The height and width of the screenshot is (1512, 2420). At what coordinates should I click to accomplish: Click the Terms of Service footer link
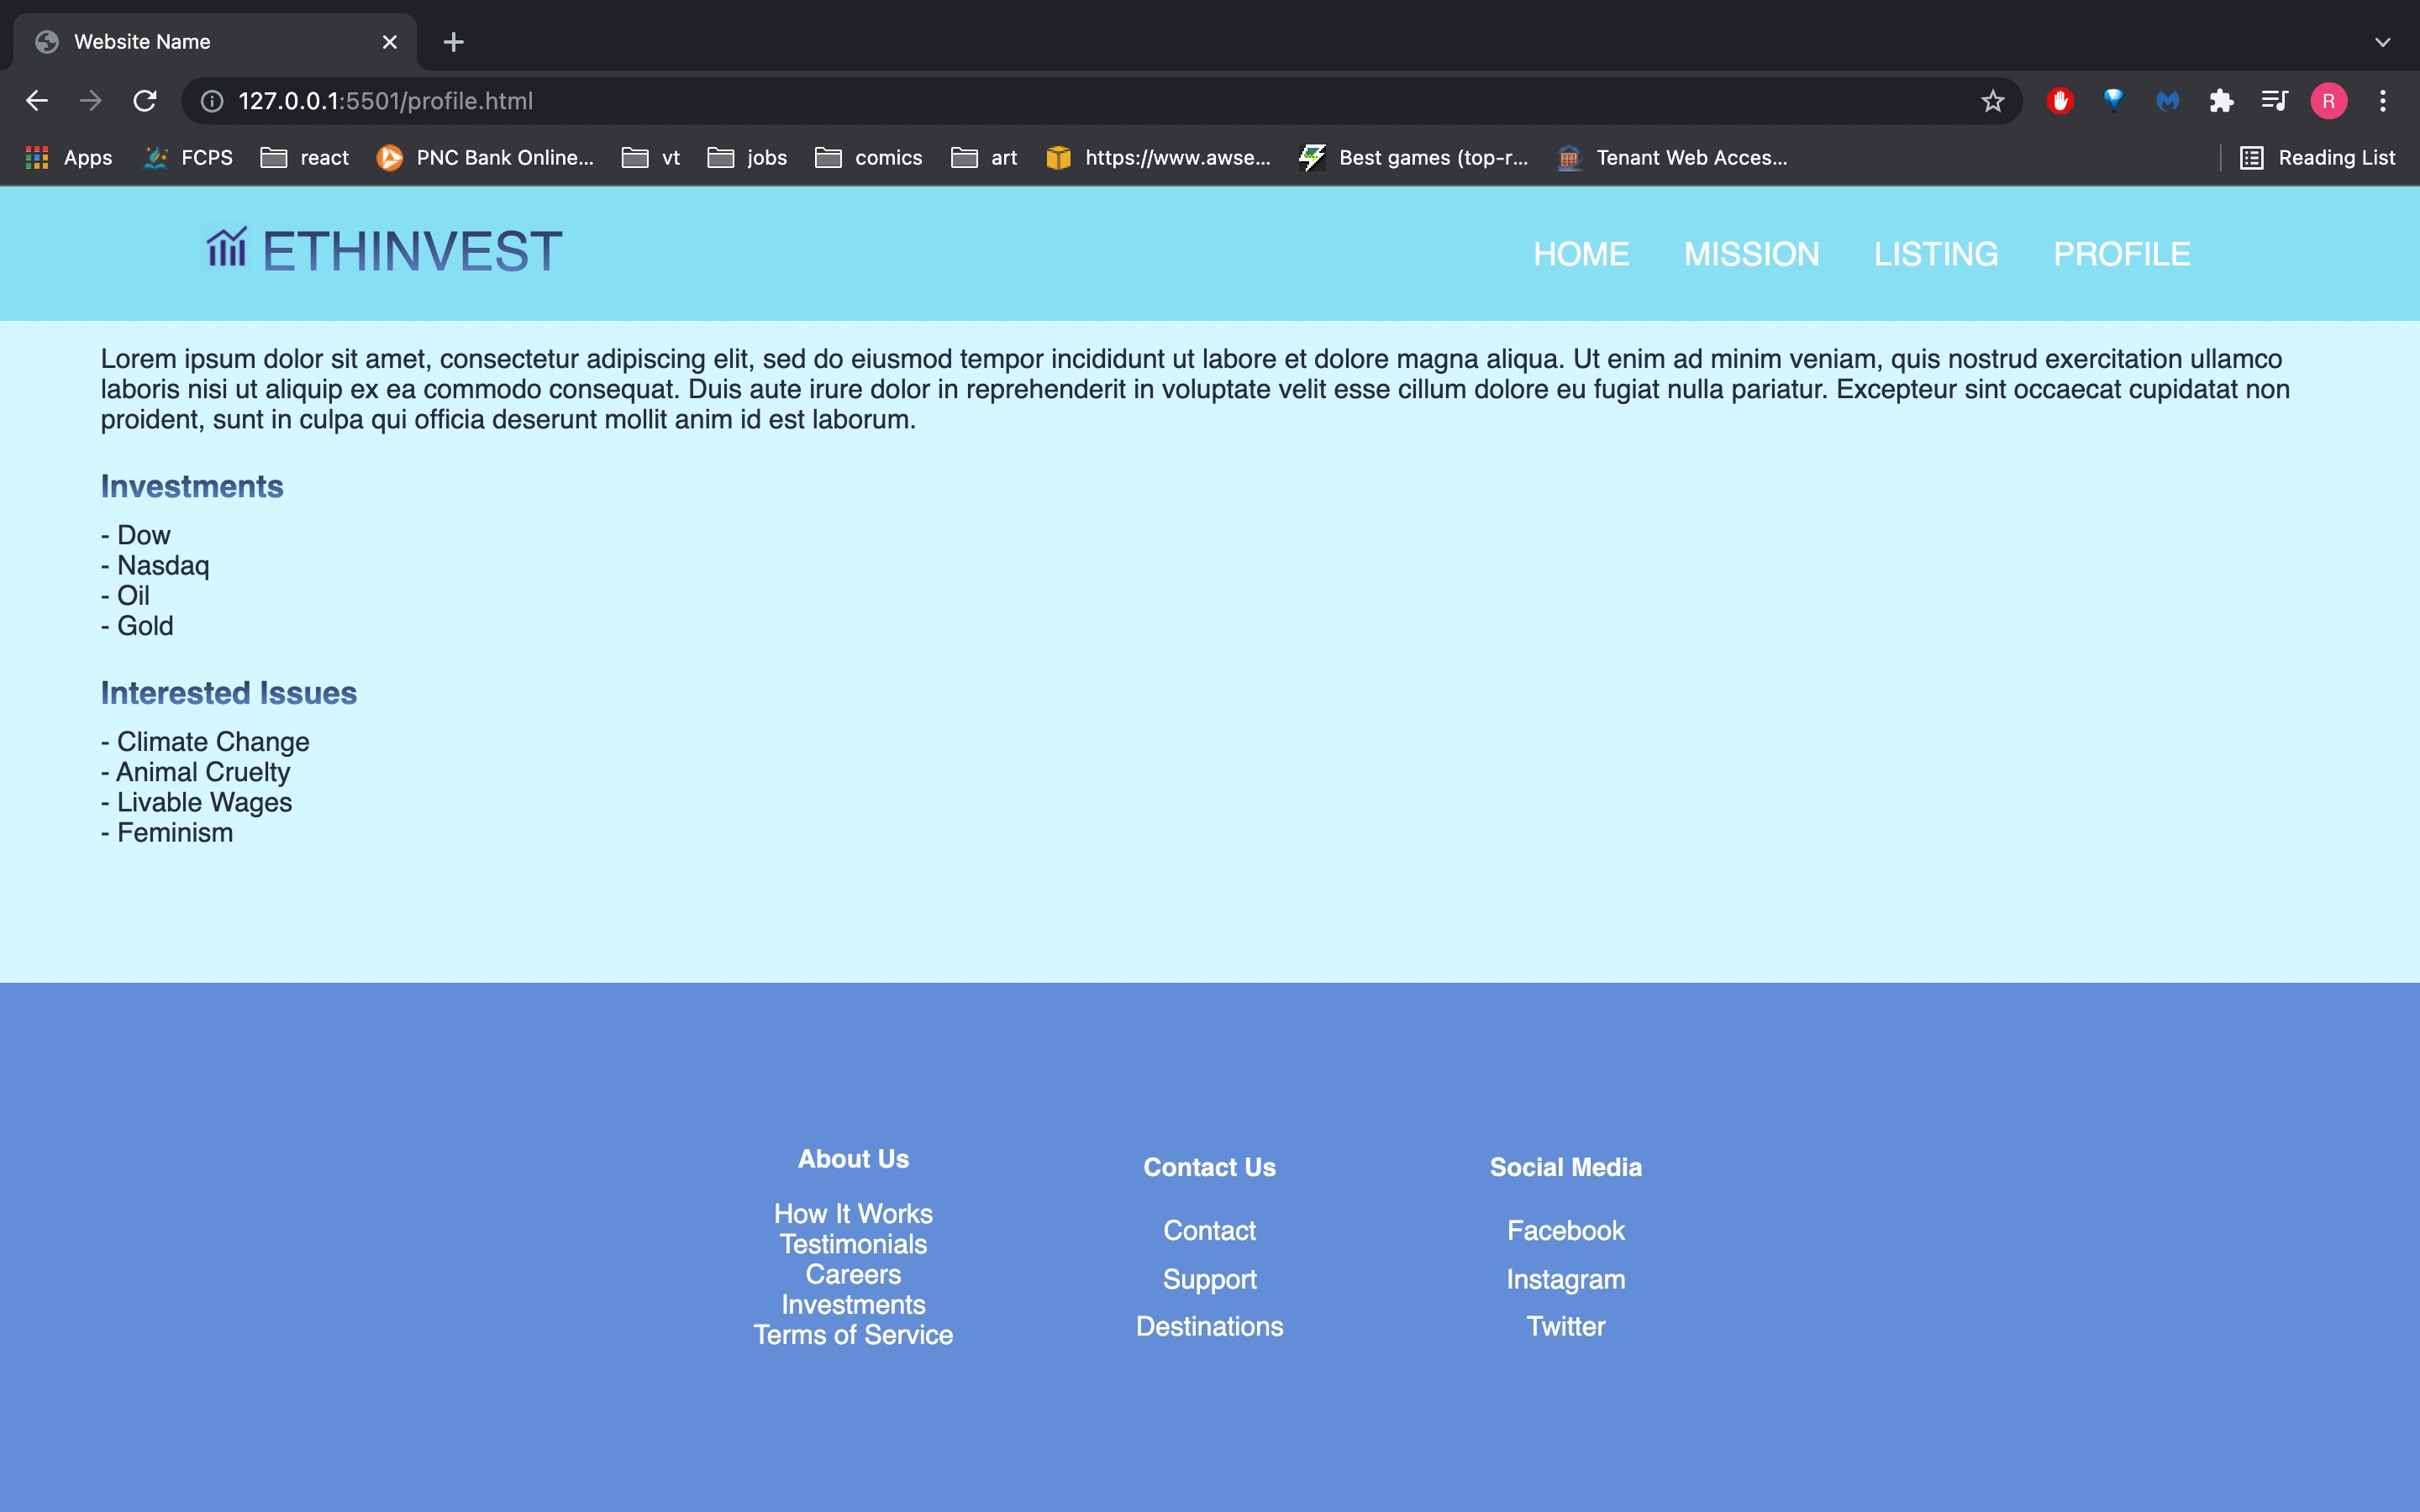click(x=853, y=1335)
